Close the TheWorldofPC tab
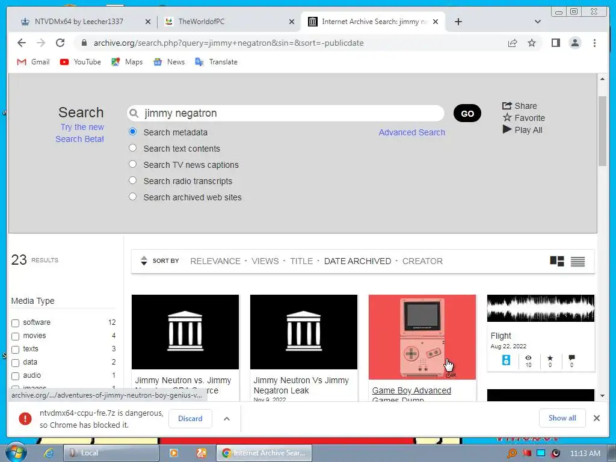The width and height of the screenshot is (616, 462). (x=292, y=22)
